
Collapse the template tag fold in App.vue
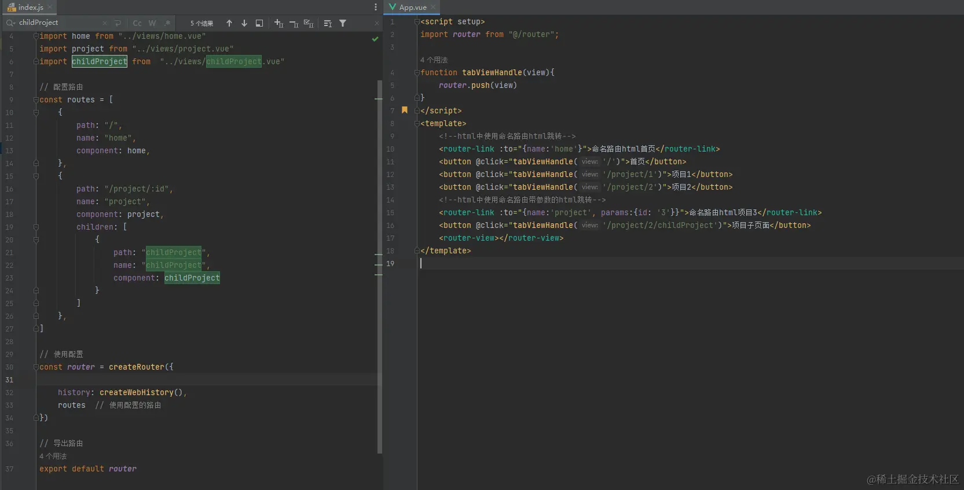click(x=417, y=123)
